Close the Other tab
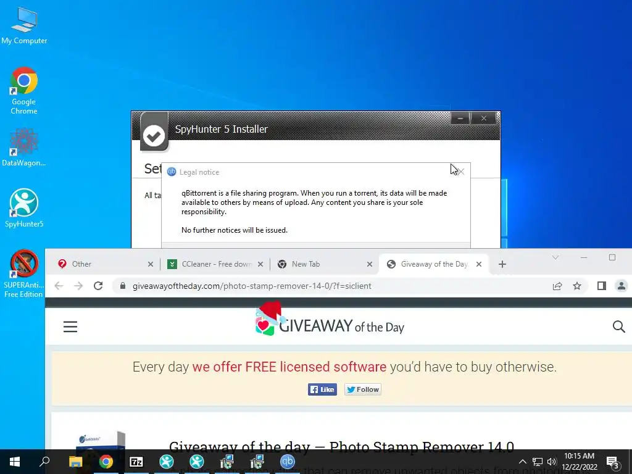The width and height of the screenshot is (632, 474). click(x=151, y=264)
